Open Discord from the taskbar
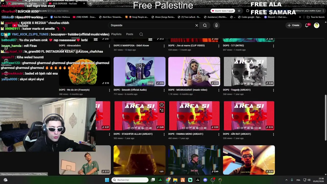The width and height of the screenshot is (327, 184). point(205,180)
